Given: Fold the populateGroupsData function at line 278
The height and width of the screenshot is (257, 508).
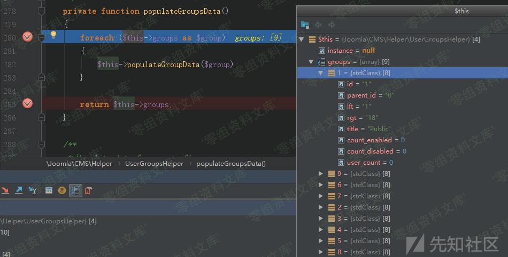Looking at the screenshot, I should pos(42,11).
